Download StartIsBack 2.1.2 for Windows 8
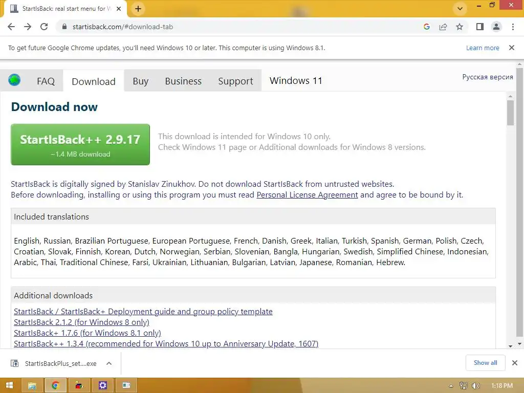This screenshot has height=393, width=524. (81, 322)
